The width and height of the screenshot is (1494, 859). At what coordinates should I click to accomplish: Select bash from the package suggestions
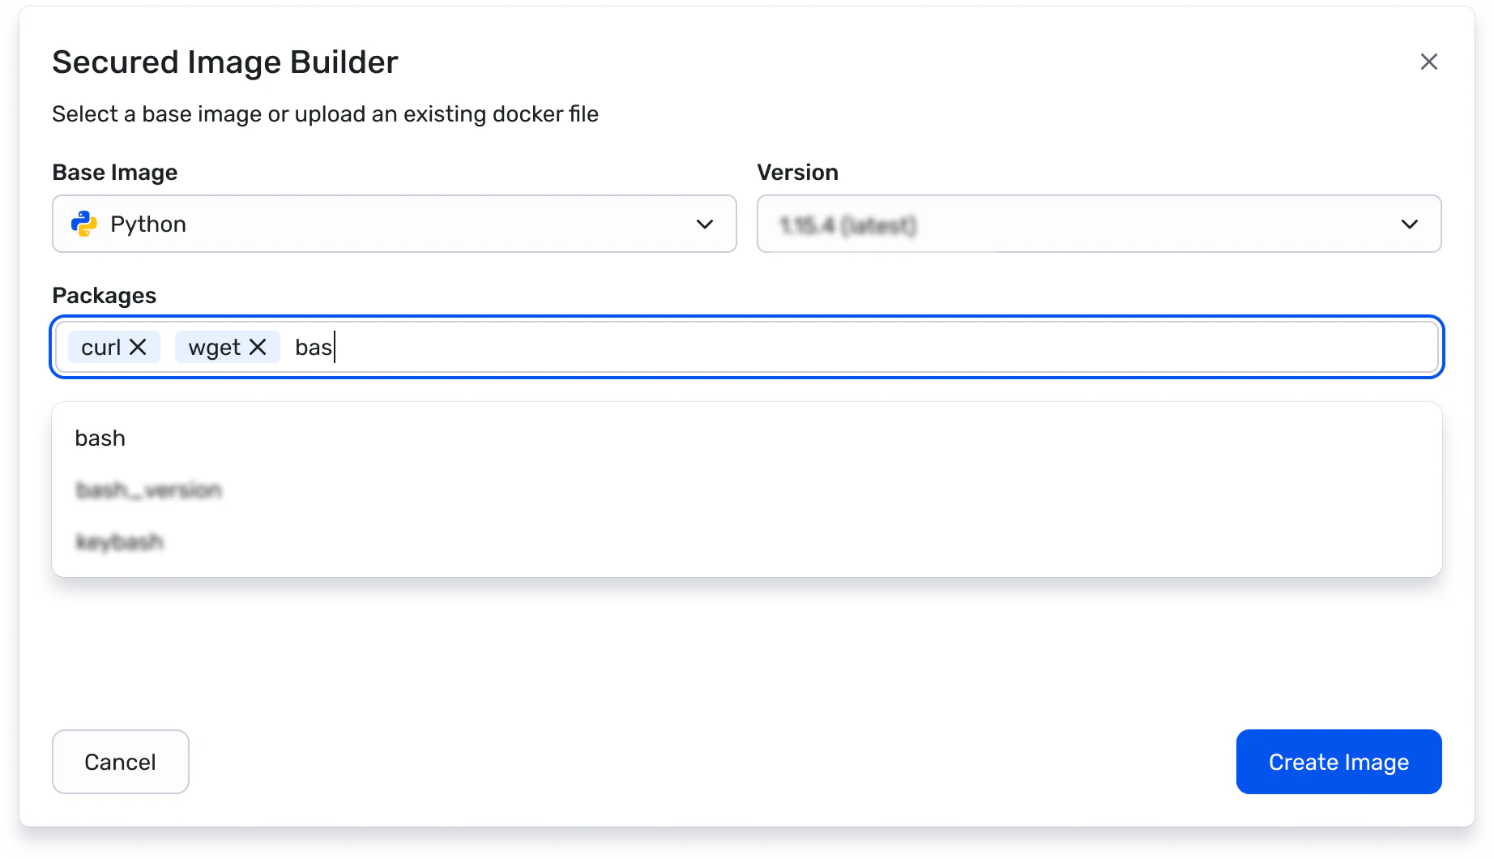click(100, 438)
